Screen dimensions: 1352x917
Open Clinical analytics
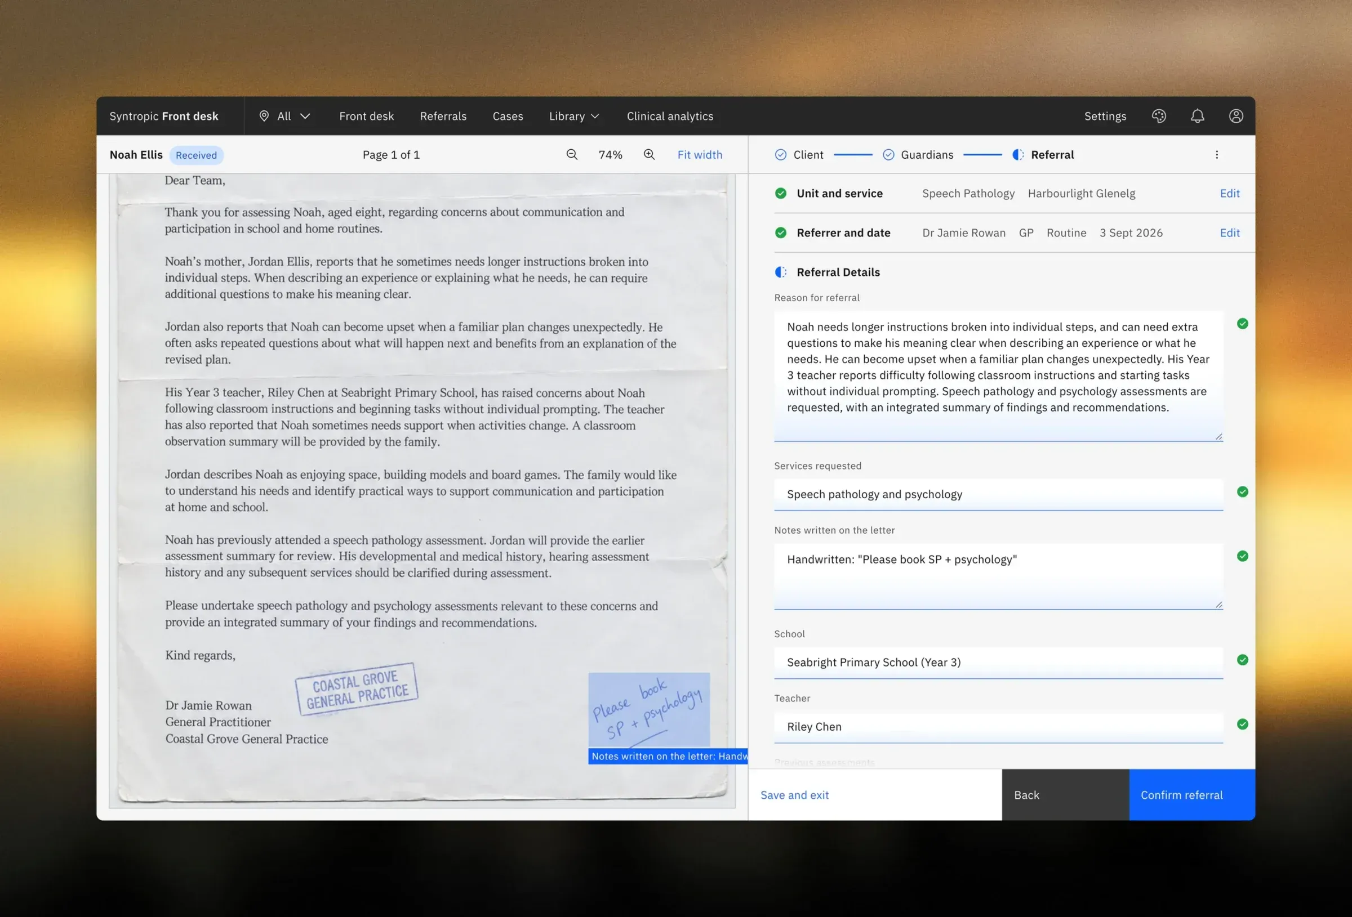click(x=670, y=117)
